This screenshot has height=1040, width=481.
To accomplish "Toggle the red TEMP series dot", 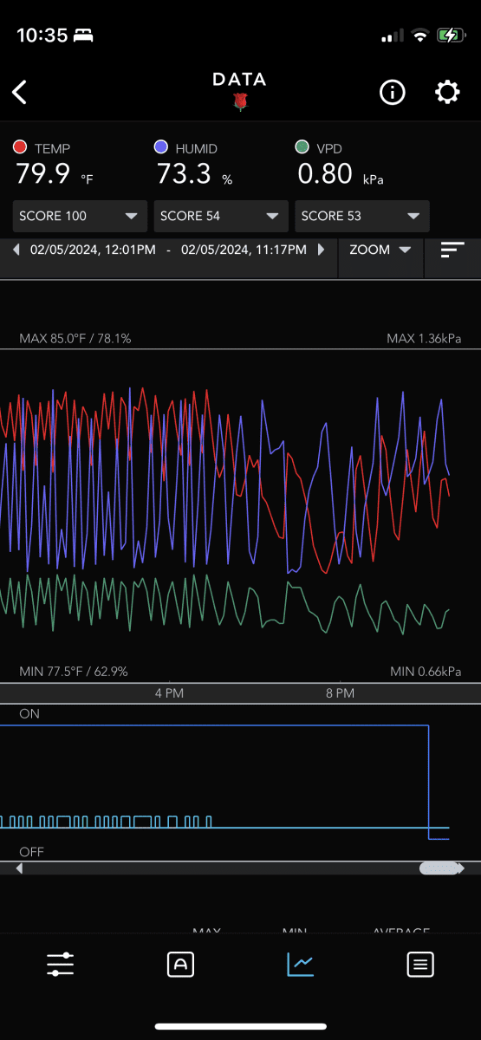I will pyautogui.click(x=21, y=148).
